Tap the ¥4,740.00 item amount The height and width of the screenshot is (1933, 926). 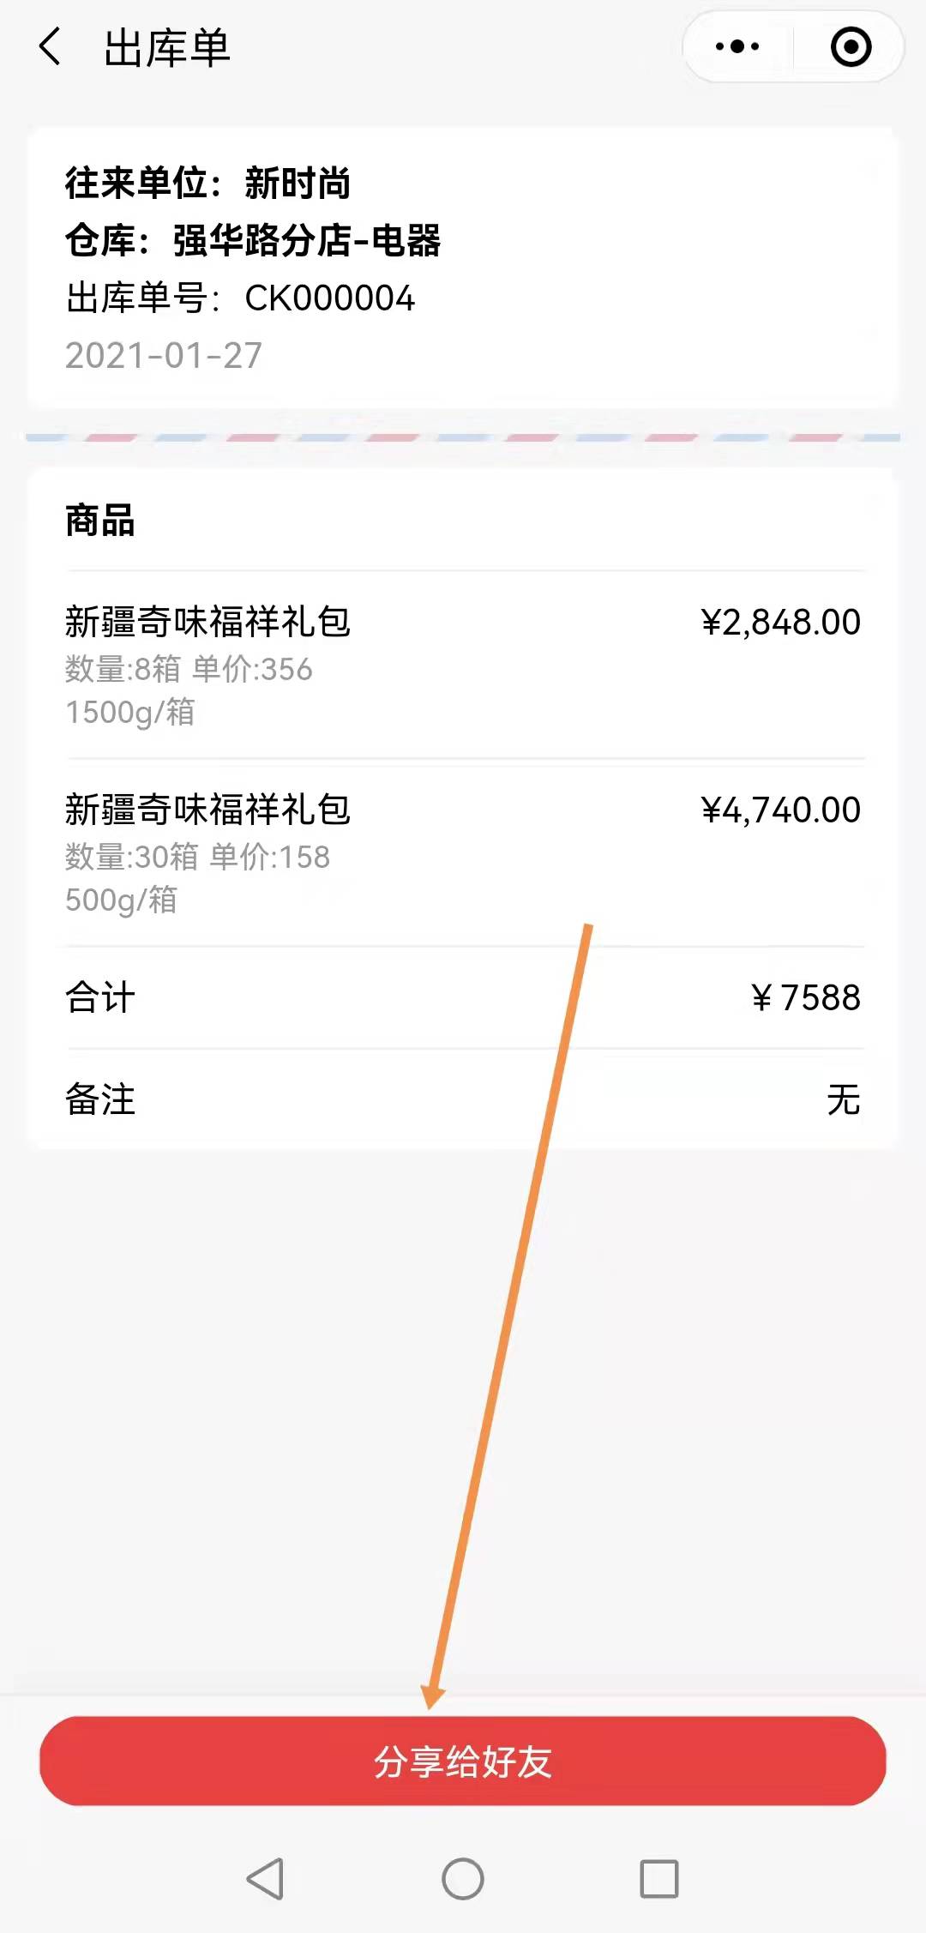[780, 810]
